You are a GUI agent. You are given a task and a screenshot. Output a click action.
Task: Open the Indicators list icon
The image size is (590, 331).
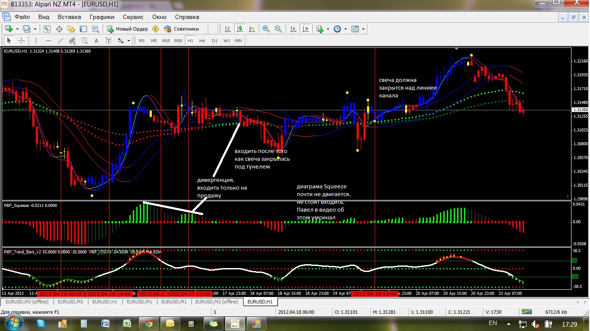[x=320, y=29]
